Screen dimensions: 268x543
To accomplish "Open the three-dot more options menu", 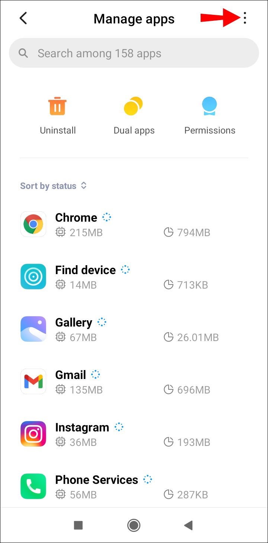I will 245,18.
